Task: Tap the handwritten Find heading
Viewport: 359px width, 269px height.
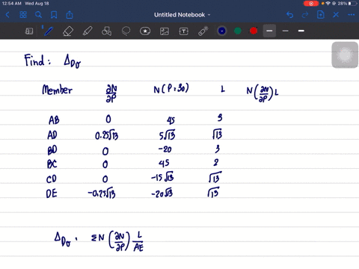Action: (x=37, y=61)
